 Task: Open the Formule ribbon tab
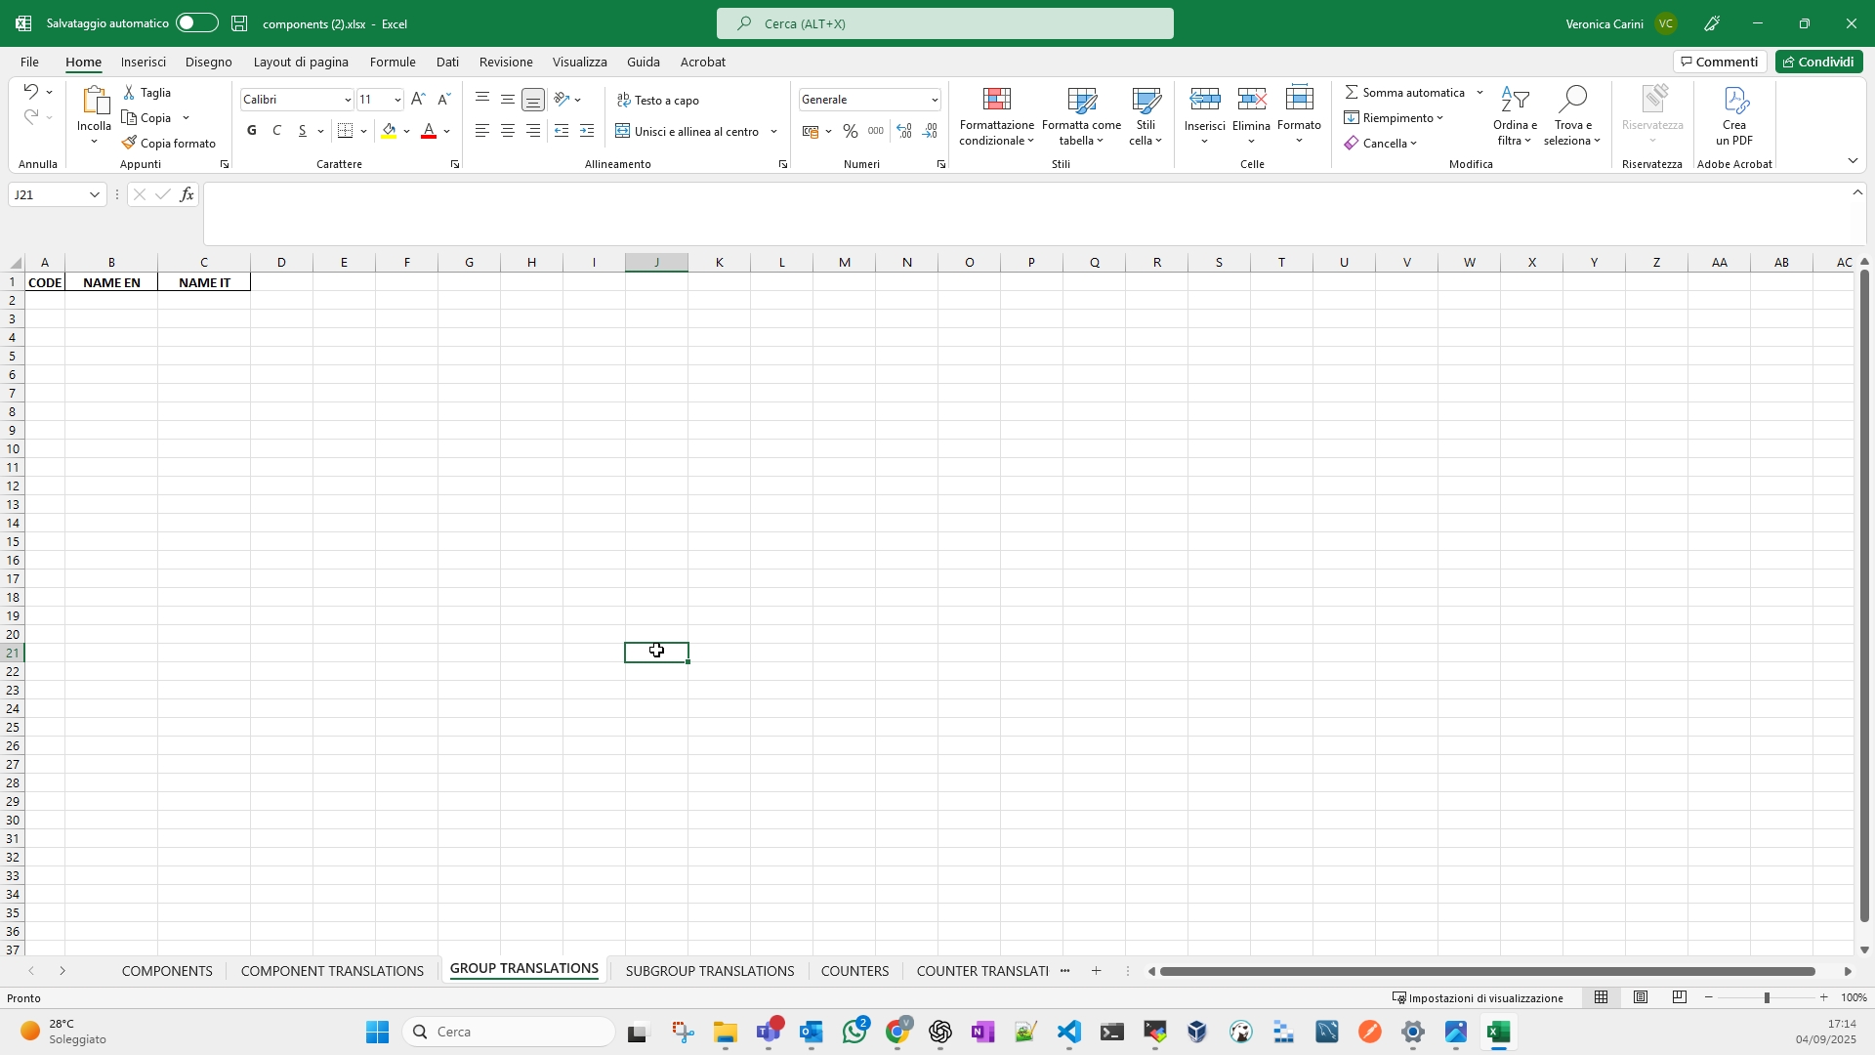coord(393,62)
